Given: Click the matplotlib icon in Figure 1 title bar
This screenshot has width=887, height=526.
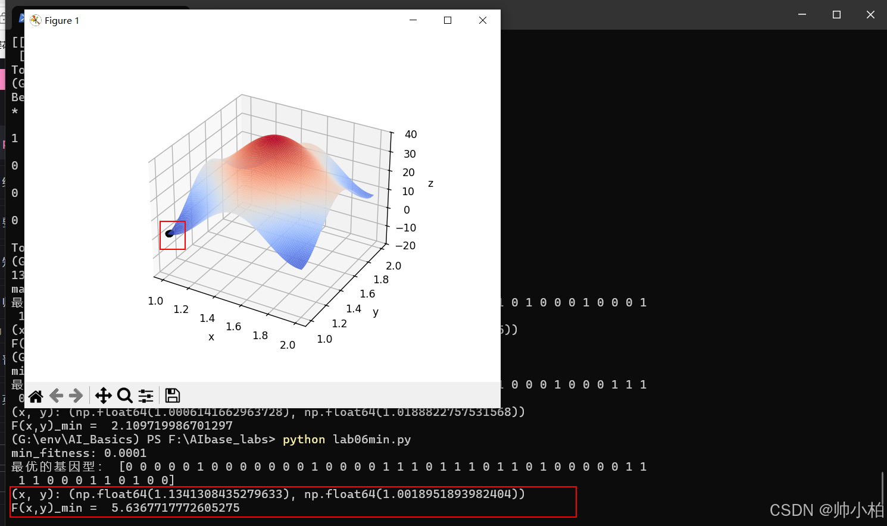Looking at the screenshot, I should [36, 20].
